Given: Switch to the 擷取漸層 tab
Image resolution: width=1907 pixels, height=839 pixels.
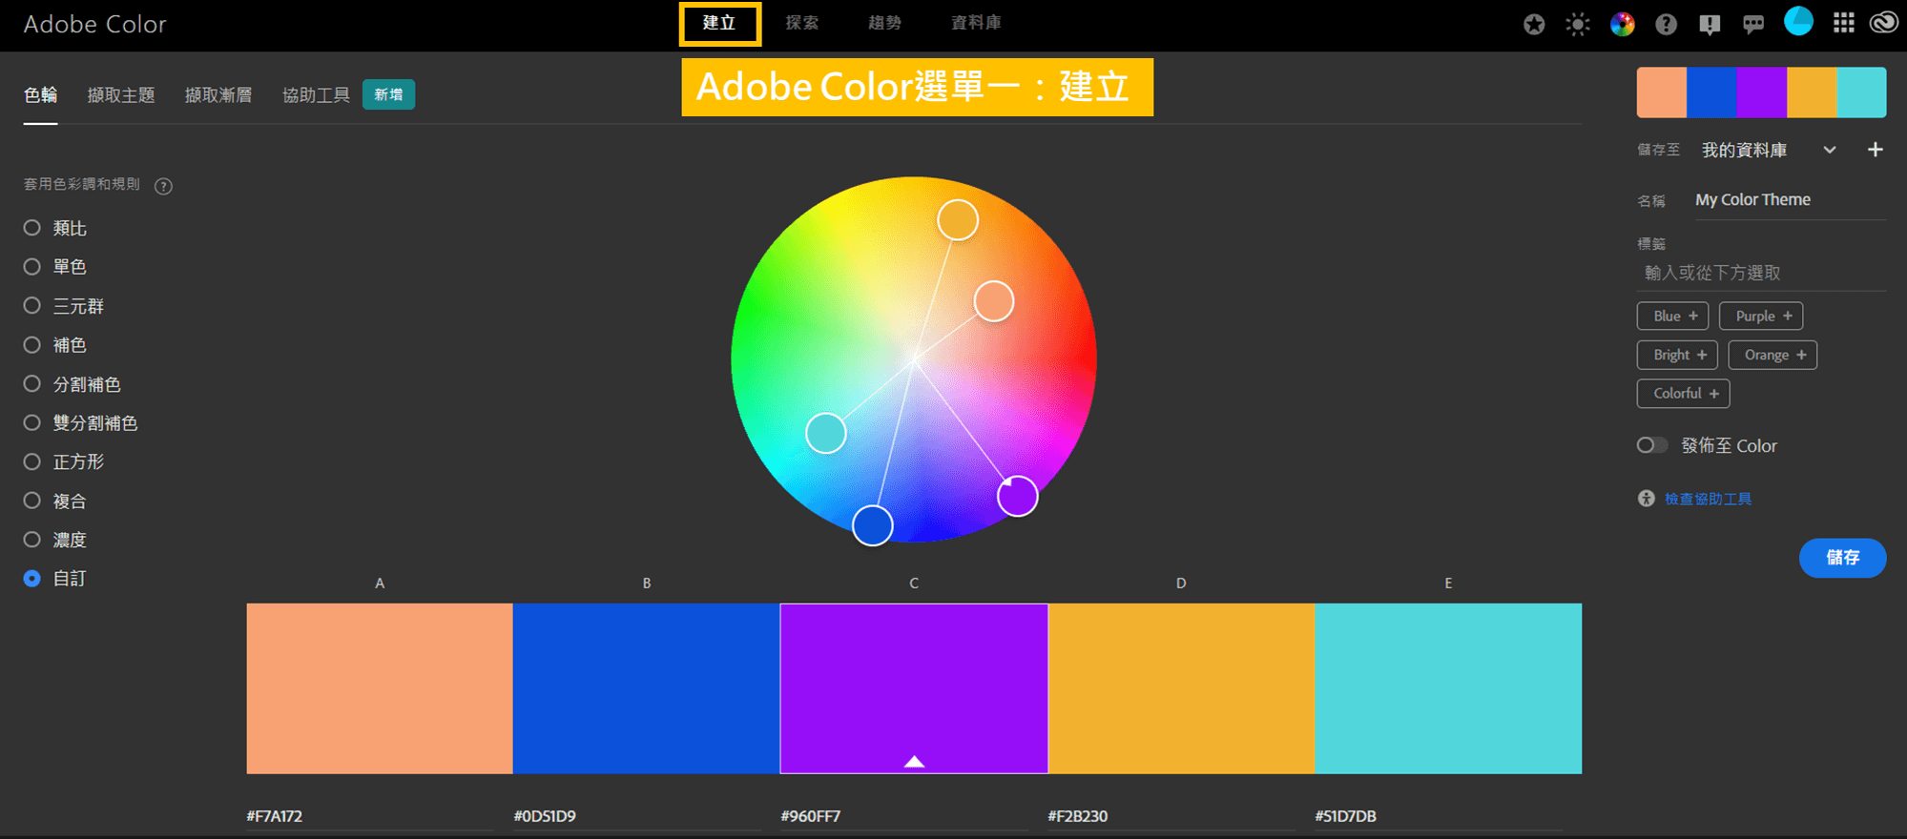Looking at the screenshot, I should (218, 95).
